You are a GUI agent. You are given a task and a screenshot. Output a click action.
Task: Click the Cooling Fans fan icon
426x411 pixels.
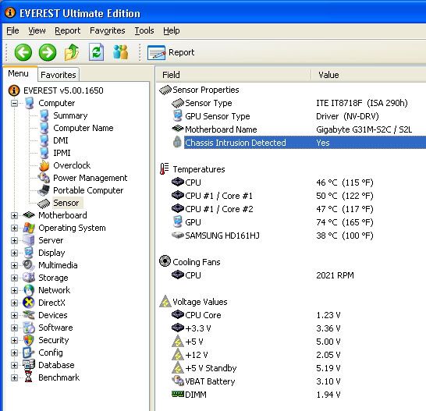(x=165, y=261)
